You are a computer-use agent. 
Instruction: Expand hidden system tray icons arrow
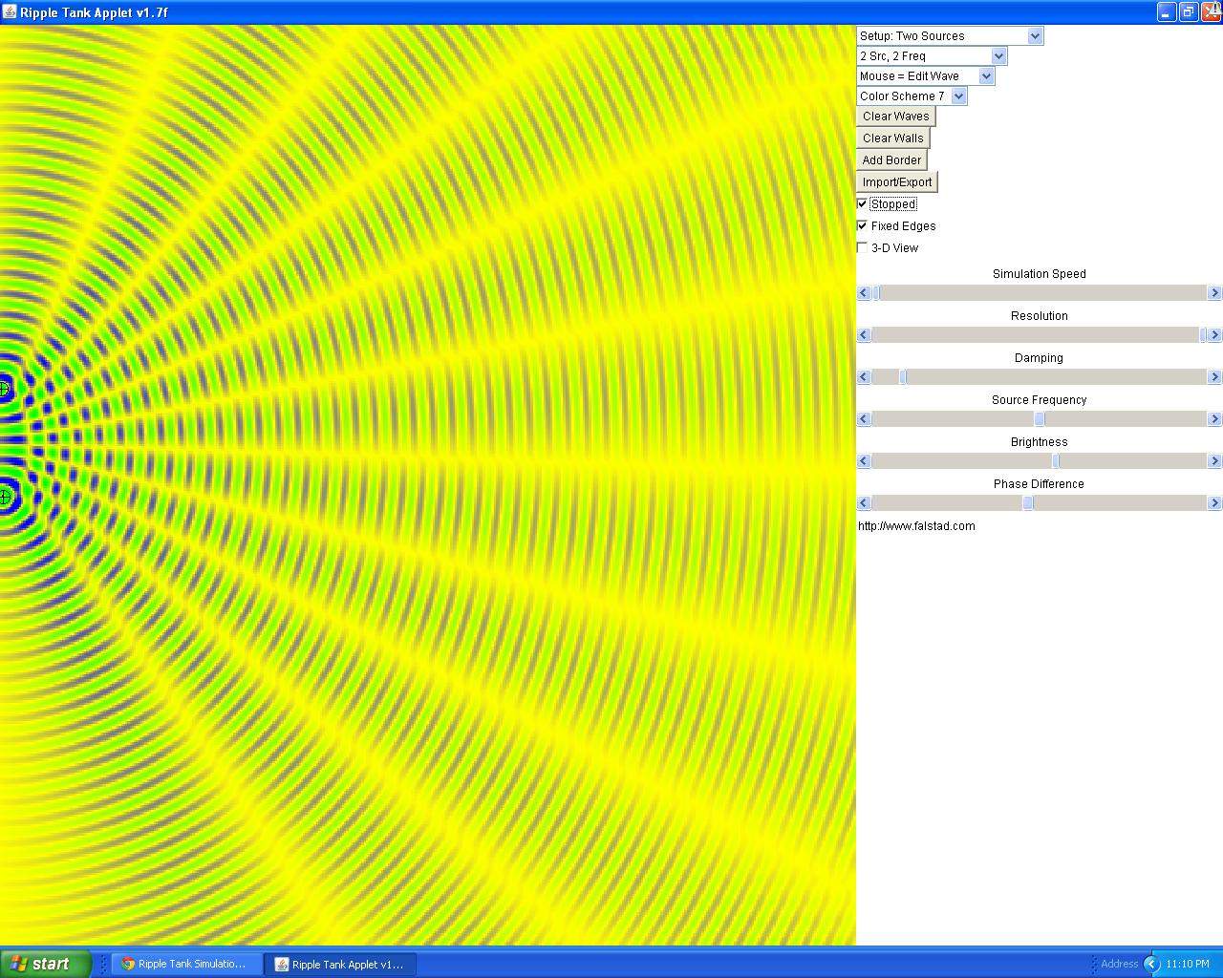point(1151,965)
